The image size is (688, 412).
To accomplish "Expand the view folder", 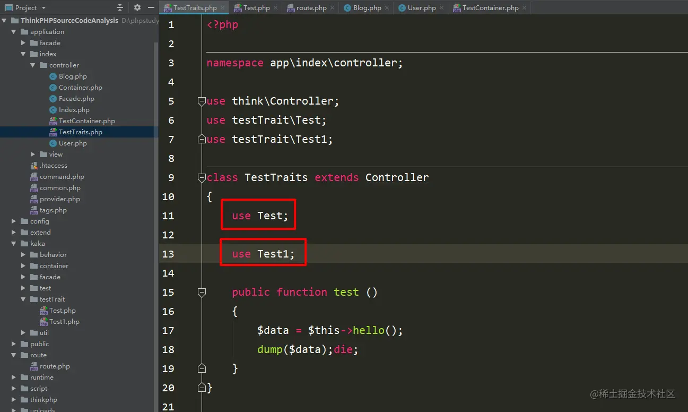I will pos(33,154).
